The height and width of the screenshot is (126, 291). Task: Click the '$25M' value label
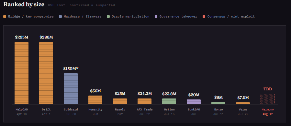pos(120,94)
